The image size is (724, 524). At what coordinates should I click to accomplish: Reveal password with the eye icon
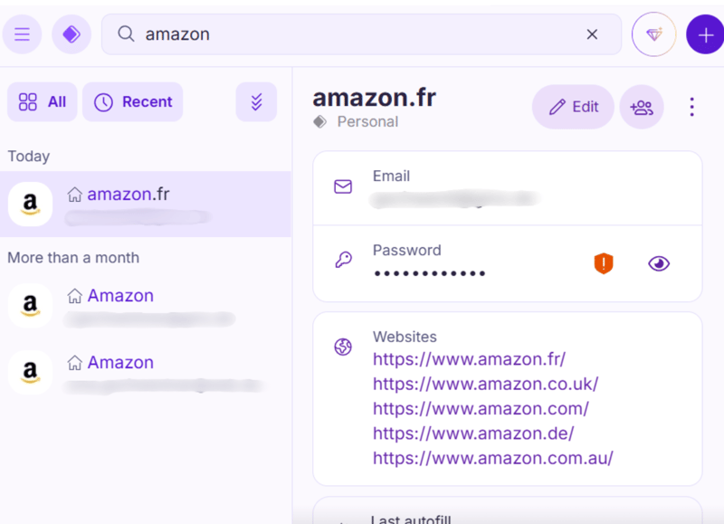coord(659,263)
